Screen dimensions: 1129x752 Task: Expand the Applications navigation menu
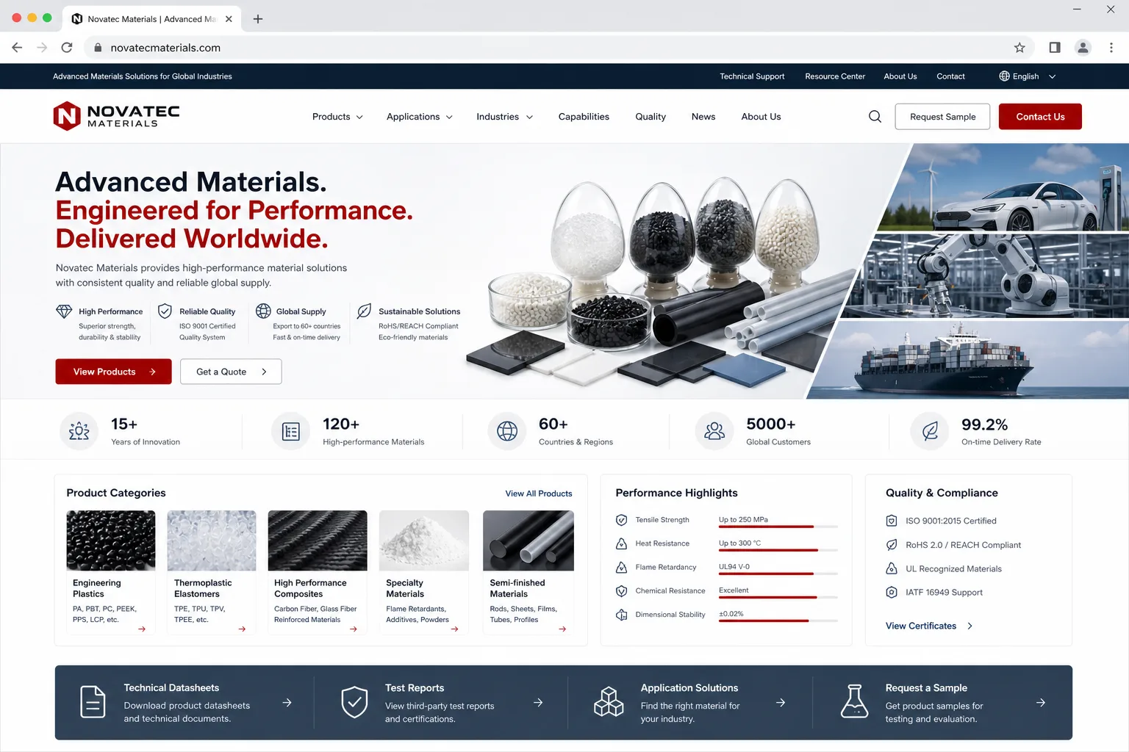[420, 117]
